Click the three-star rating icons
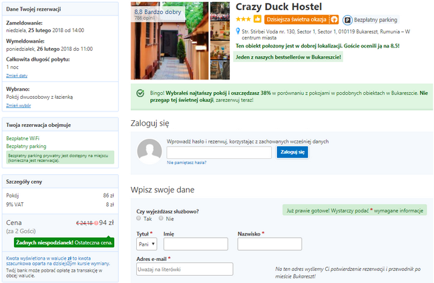This screenshot has width=434, height=283. pos(243,19)
